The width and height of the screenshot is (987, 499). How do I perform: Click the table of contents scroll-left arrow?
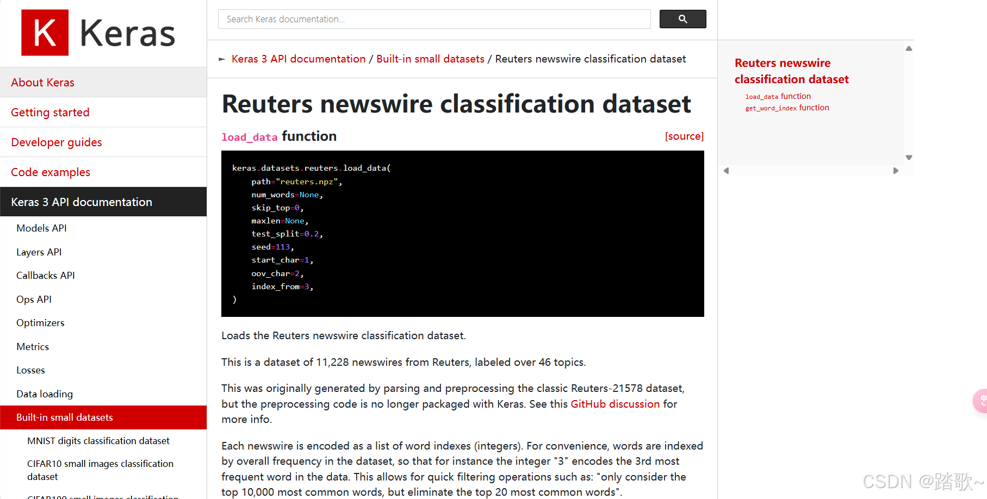click(x=726, y=171)
